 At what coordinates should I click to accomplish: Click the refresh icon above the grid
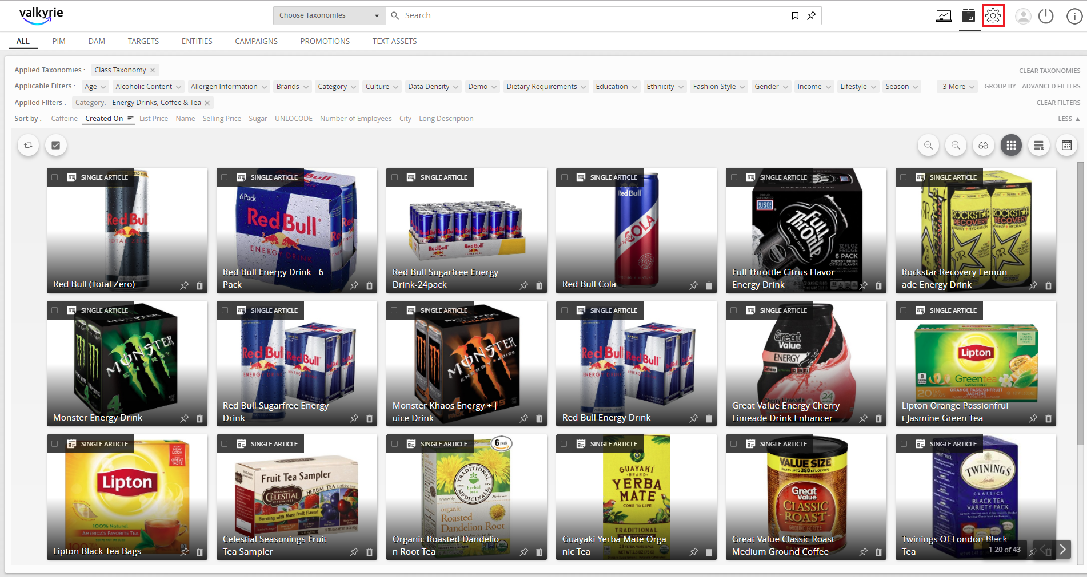coord(28,145)
